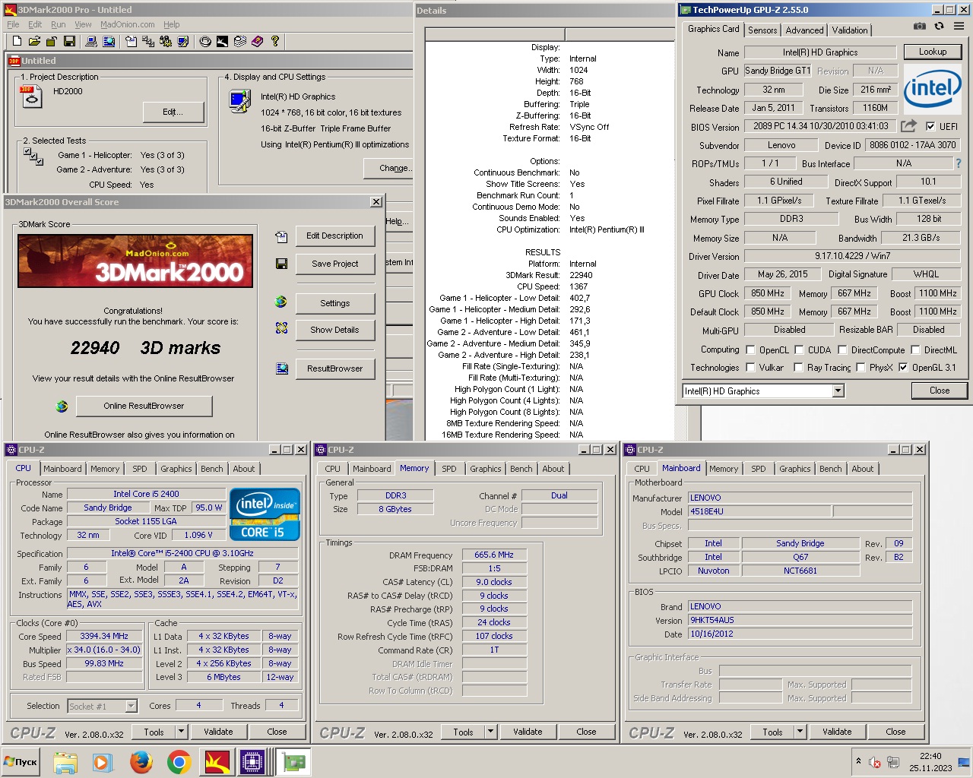Click the selected tests checkboxes toolbar icon

tap(148, 41)
